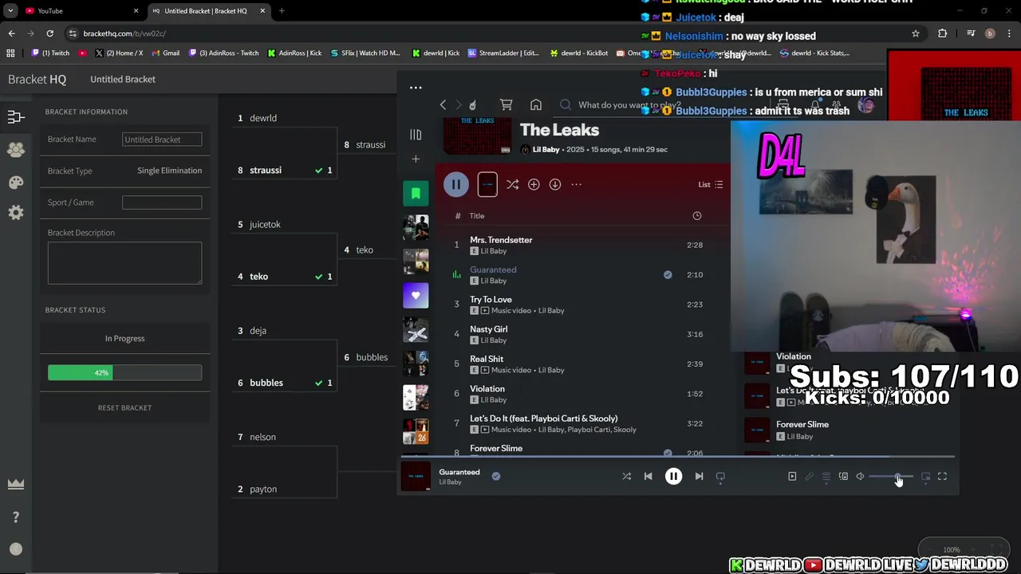Open the participants icon in Bracket HQ sidebar
The width and height of the screenshot is (1021, 574).
point(15,150)
